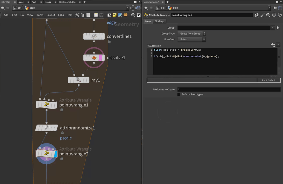The width and height of the screenshot is (283, 184).
Task: Open the Group Type dropdown
Action: [191, 34]
